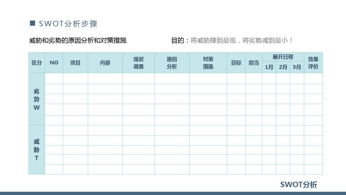Click the 原因分析 column header

[x=172, y=63]
